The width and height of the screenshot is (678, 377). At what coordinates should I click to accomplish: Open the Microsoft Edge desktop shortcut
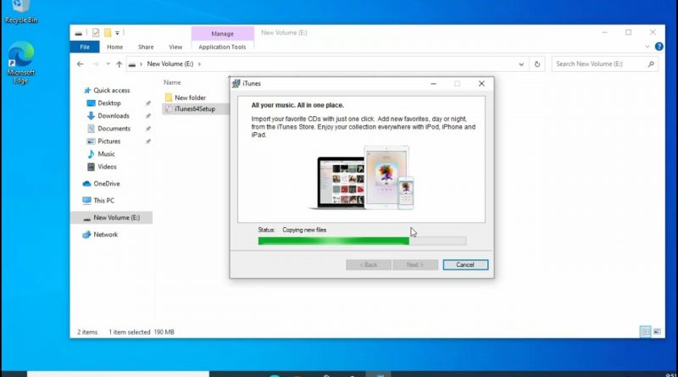click(20, 63)
